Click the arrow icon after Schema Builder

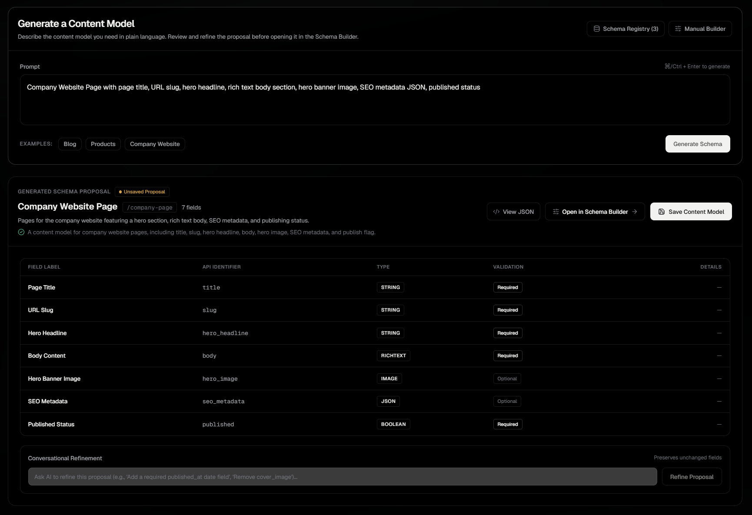point(635,212)
